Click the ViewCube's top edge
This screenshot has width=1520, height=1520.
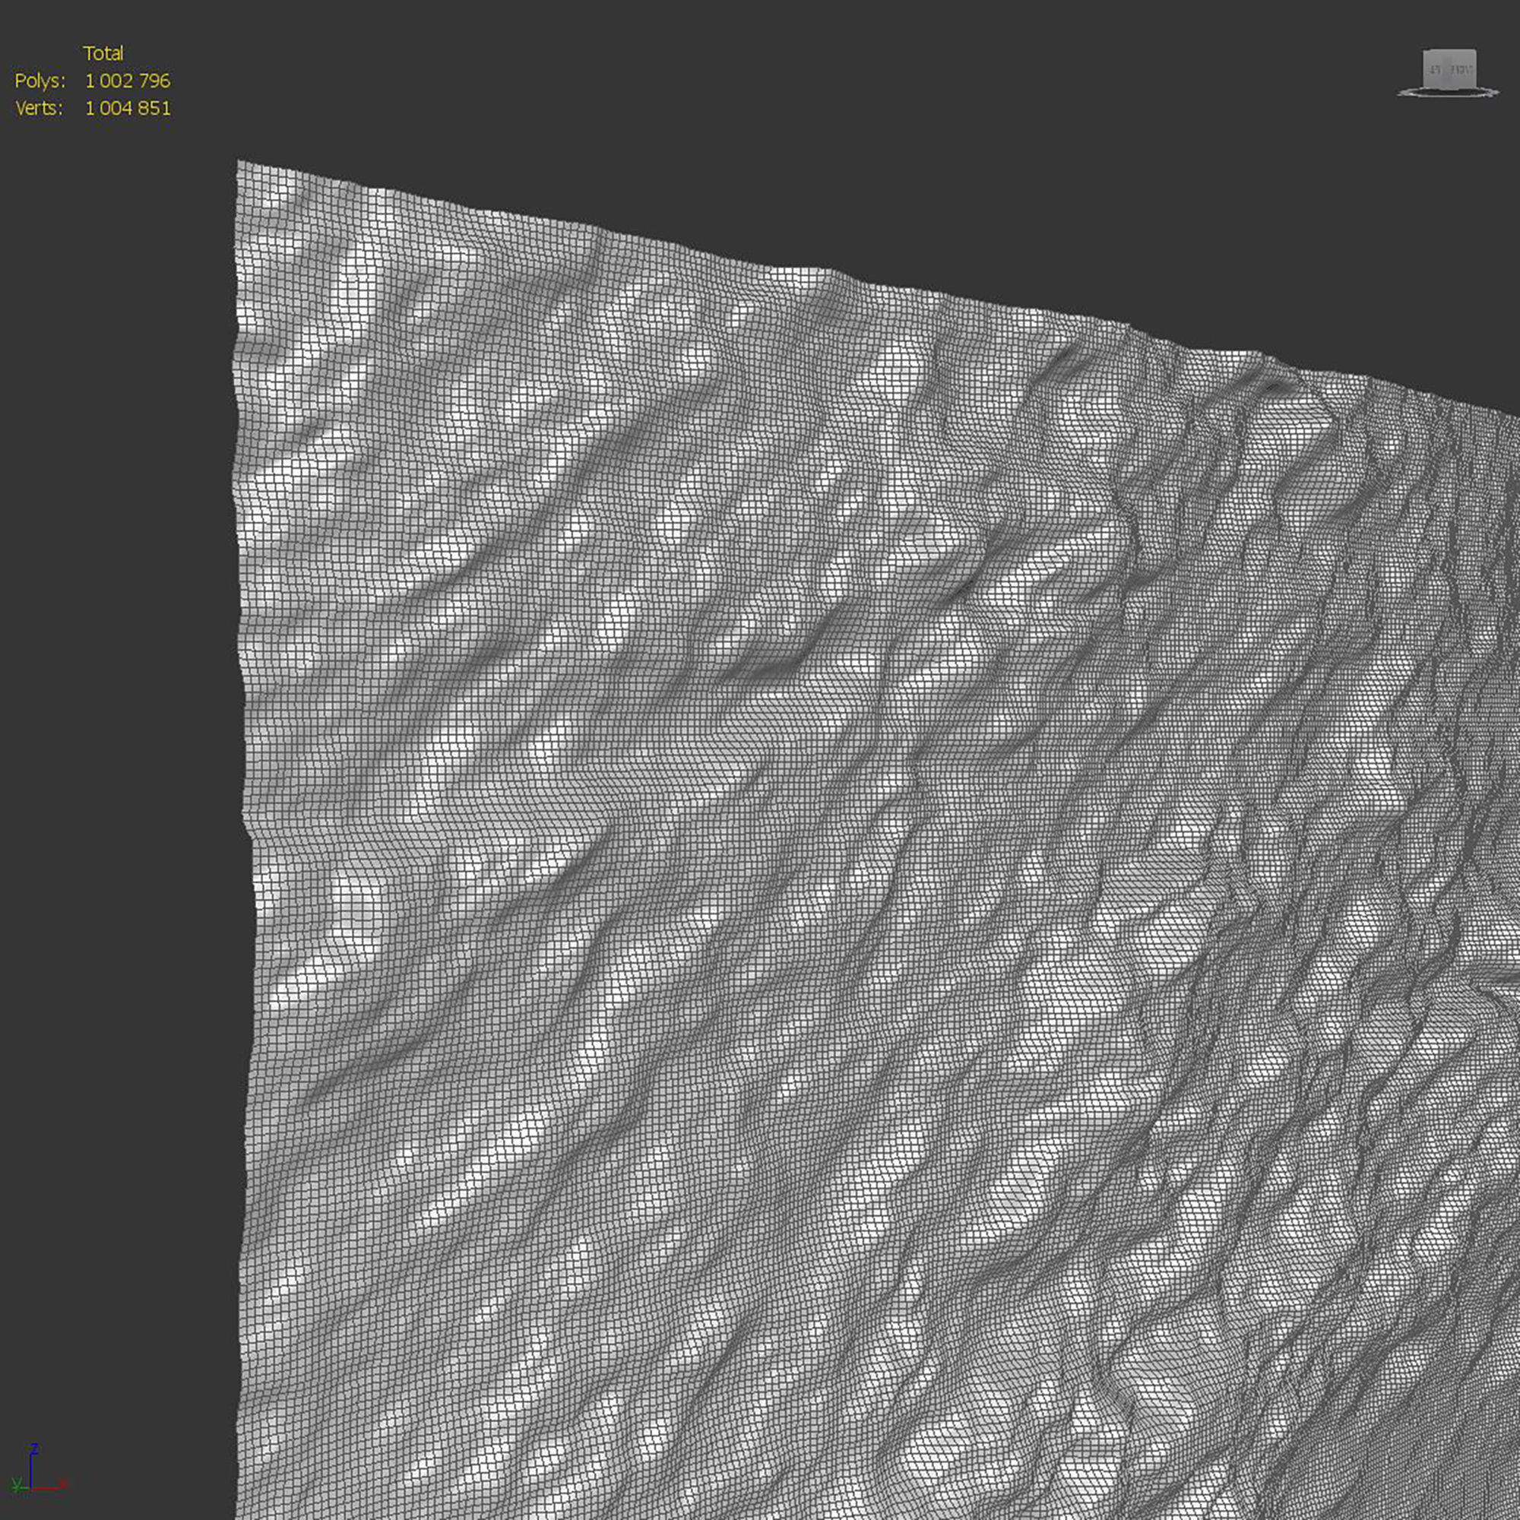pos(1449,52)
